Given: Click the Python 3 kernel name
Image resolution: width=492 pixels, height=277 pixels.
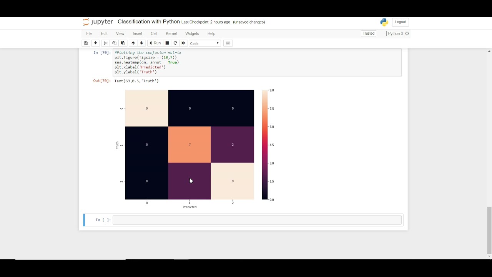Looking at the screenshot, I should (x=395, y=33).
